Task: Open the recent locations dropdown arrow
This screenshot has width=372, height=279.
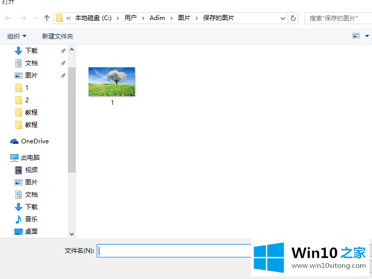Action: tap(35, 18)
